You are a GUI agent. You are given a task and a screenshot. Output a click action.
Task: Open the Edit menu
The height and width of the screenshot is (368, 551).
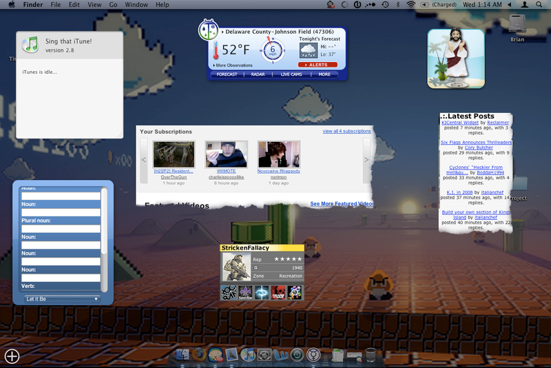tap(74, 5)
